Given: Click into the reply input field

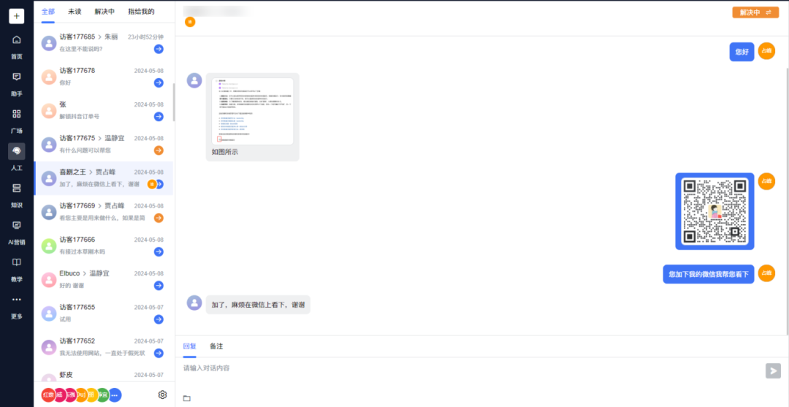Looking at the screenshot, I should 472,369.
